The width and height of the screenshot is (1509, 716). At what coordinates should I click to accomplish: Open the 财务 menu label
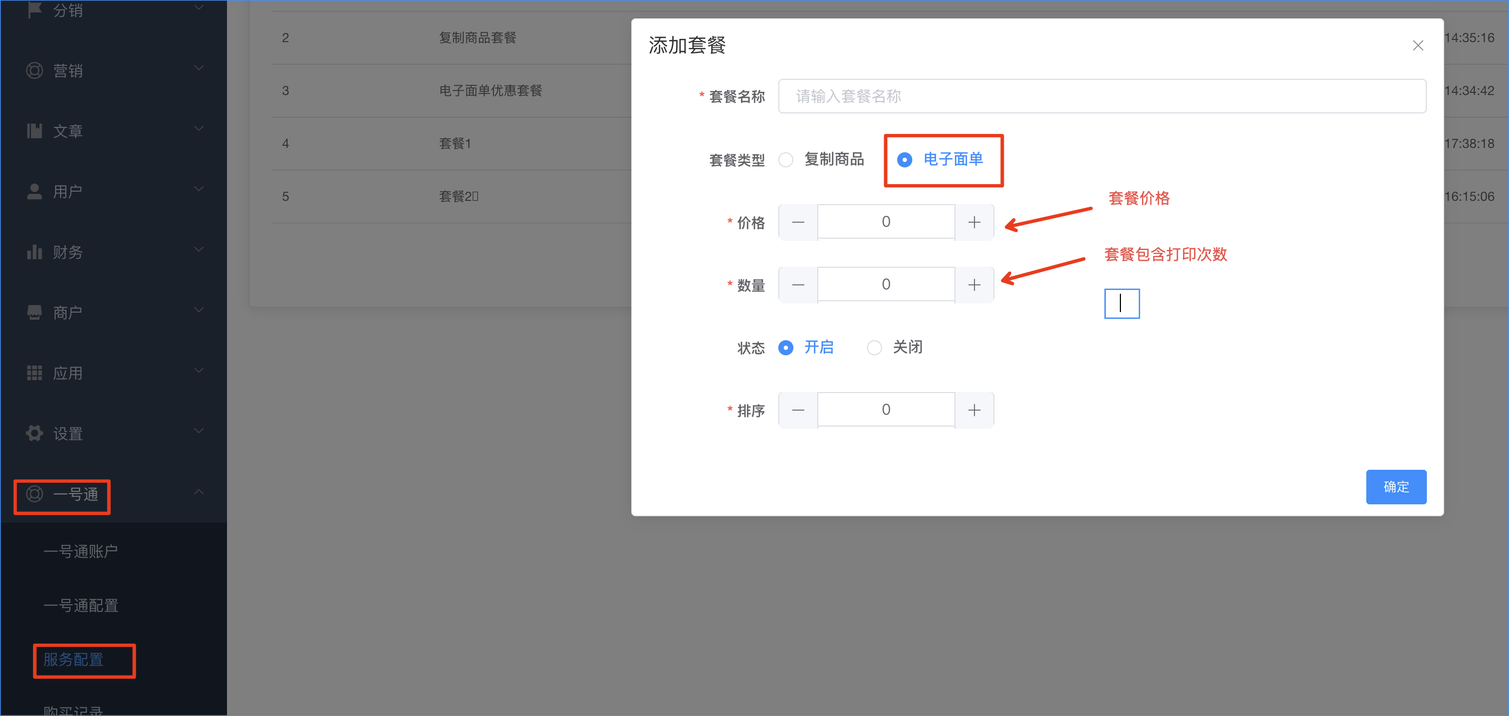coord(68,252)
